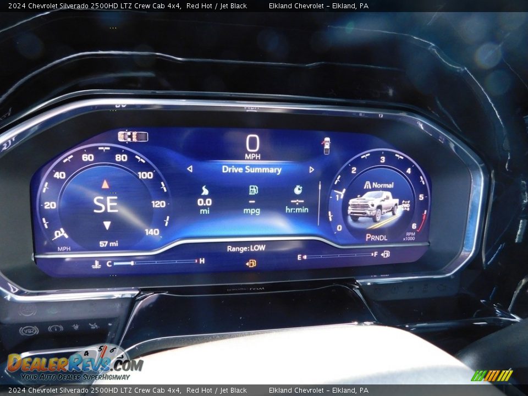The image size is (528, 396).
Task: Click the Elkland Chevrolet header text
Action: pyautogui.click(x=318, y=5)
